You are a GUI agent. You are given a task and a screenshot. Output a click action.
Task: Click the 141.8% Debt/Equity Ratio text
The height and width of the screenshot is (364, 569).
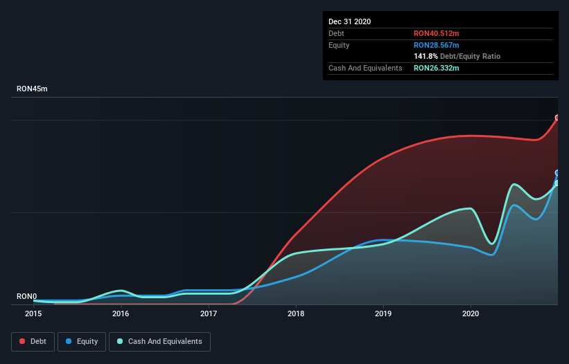tap(457, 57)
